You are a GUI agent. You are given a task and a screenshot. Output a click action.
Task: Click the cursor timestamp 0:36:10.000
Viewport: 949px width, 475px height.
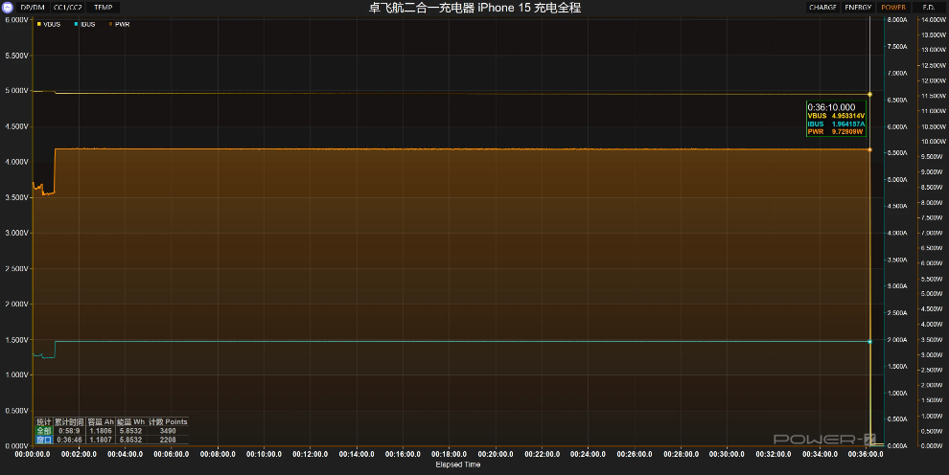(831, 107)
